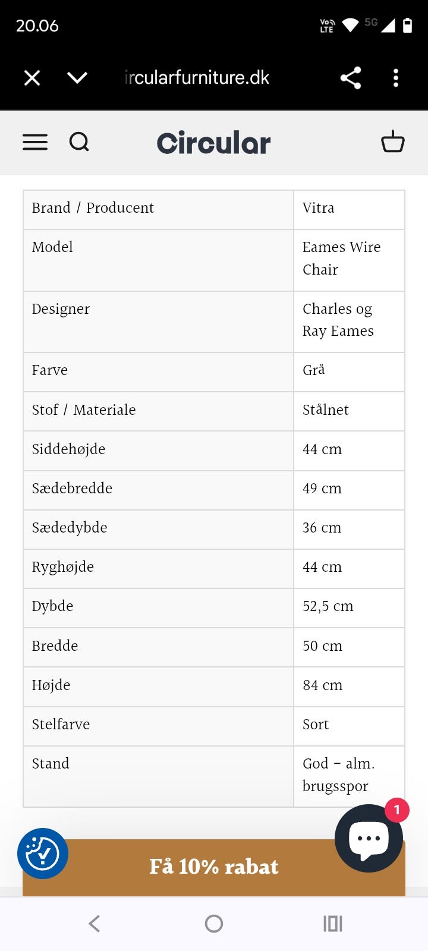Expand the browser dropdown chevron
The image size is (428, 951).
coord(77,77)
